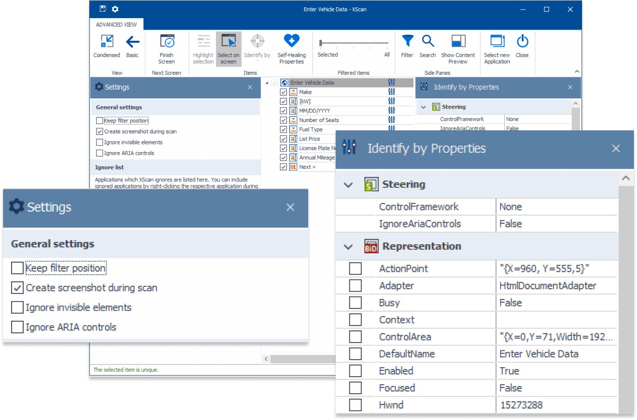This screenshot has height=420, width=637.
Task: Check Ignore invisible elements
Action: (x=17, y=307)
